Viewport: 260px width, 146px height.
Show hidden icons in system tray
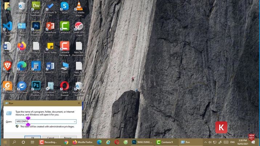pyautogui.click(x=206, y=142)
